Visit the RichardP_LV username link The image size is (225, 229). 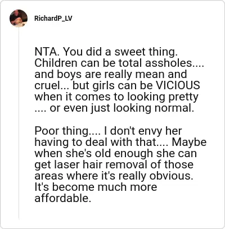coord(53,19)
